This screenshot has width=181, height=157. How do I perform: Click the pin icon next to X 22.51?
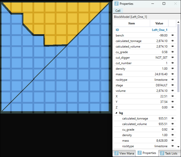(x=172, y=96)
